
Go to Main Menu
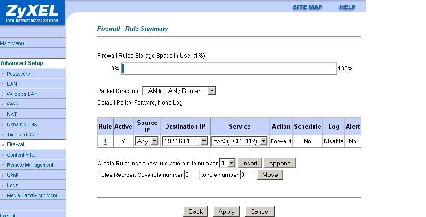[12, 43]
